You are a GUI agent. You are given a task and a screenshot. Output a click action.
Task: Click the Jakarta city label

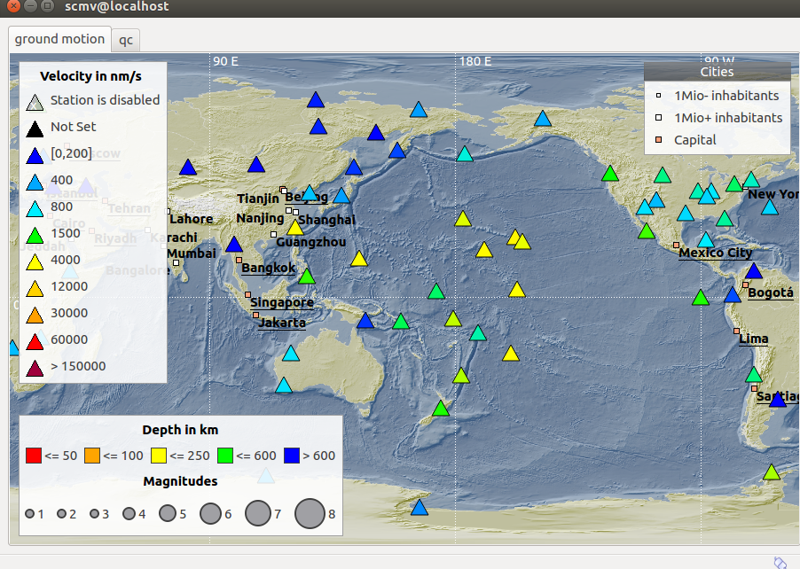(282, 323)
